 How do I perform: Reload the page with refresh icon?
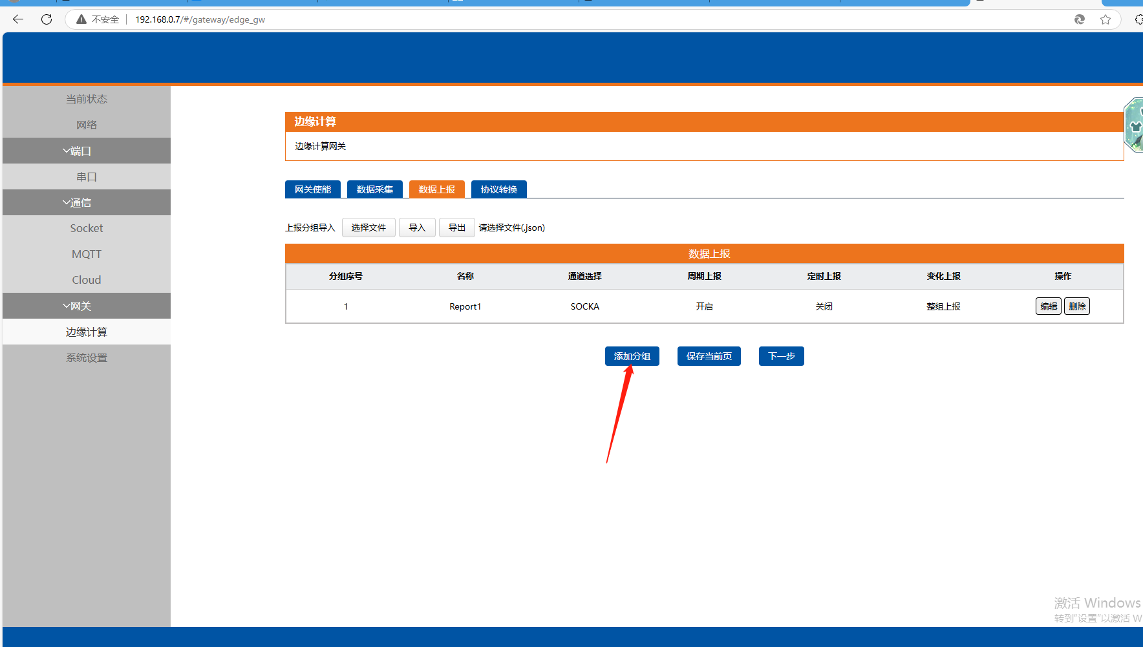coord(47,19)
